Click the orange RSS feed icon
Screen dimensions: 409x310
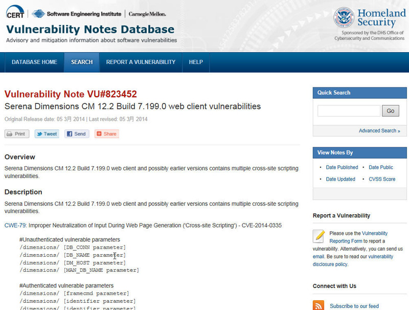pos(319,306)
